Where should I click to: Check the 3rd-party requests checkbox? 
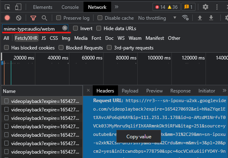coord(109,47)
